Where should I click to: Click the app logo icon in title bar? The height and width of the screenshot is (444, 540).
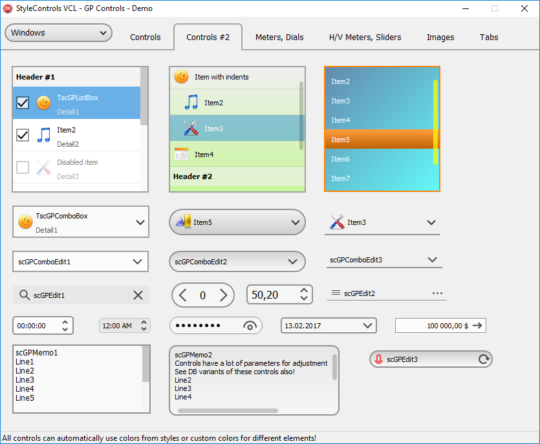pos(8,8)
